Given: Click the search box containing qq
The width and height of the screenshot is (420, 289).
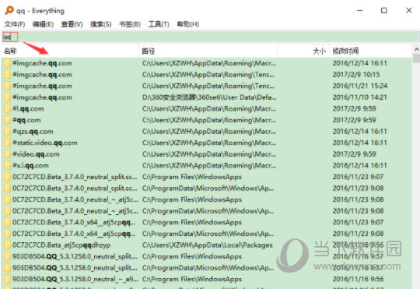Looking at the screenshot, I should tap(210, 37).
